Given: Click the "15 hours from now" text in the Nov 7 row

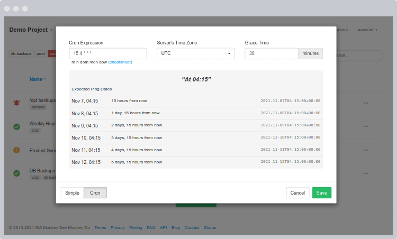Looking at the screenshot, I should [x=129, y=100].
